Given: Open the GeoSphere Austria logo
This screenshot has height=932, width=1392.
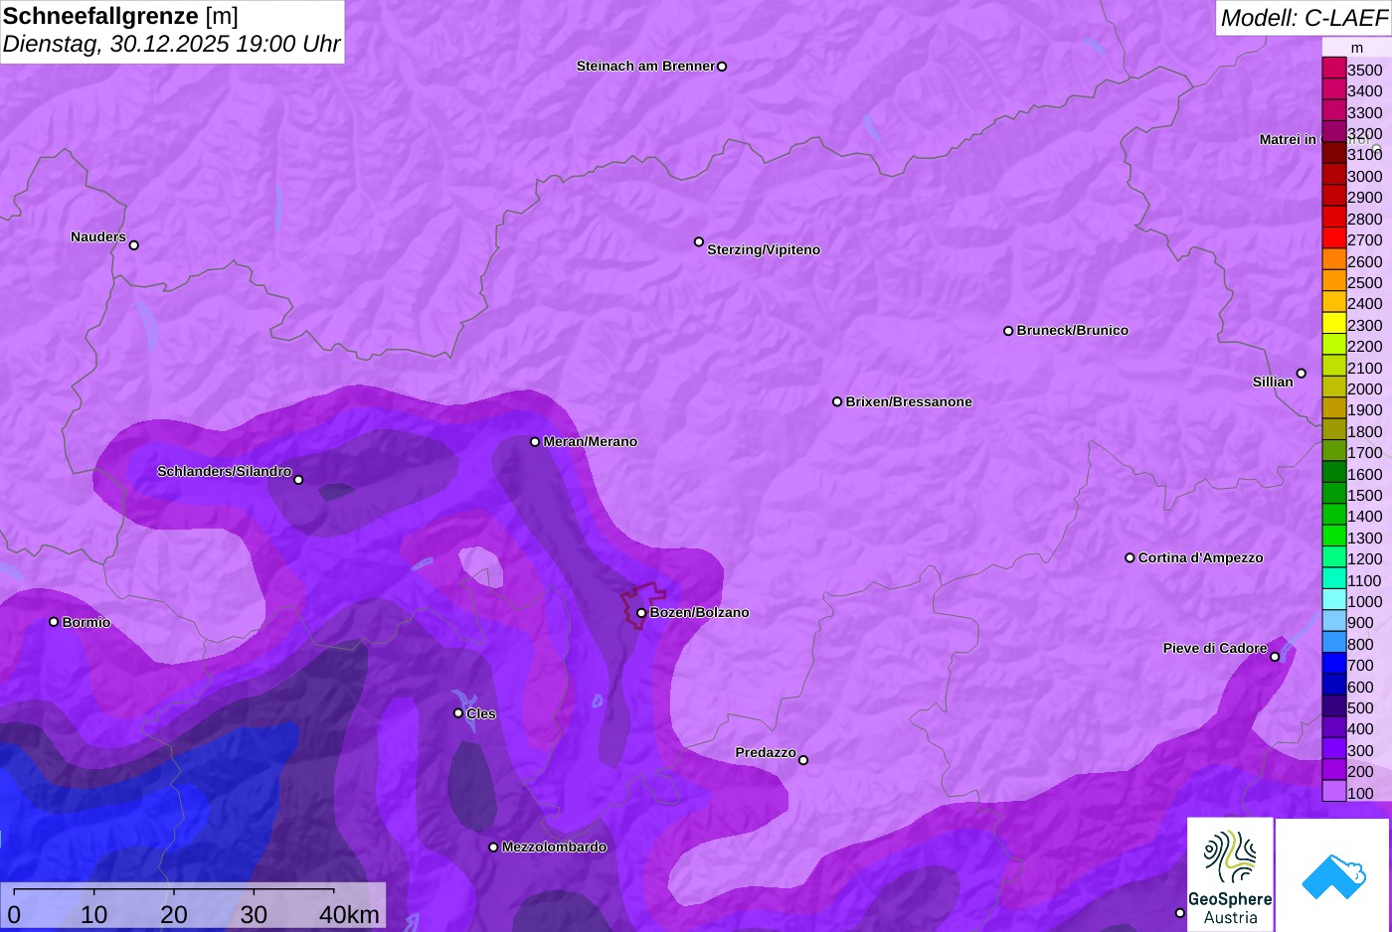Looking at the screenshot, I should (x=1230, y=874).
